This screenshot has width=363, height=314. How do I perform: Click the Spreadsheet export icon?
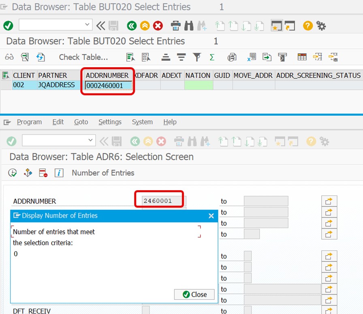(252, 57)
